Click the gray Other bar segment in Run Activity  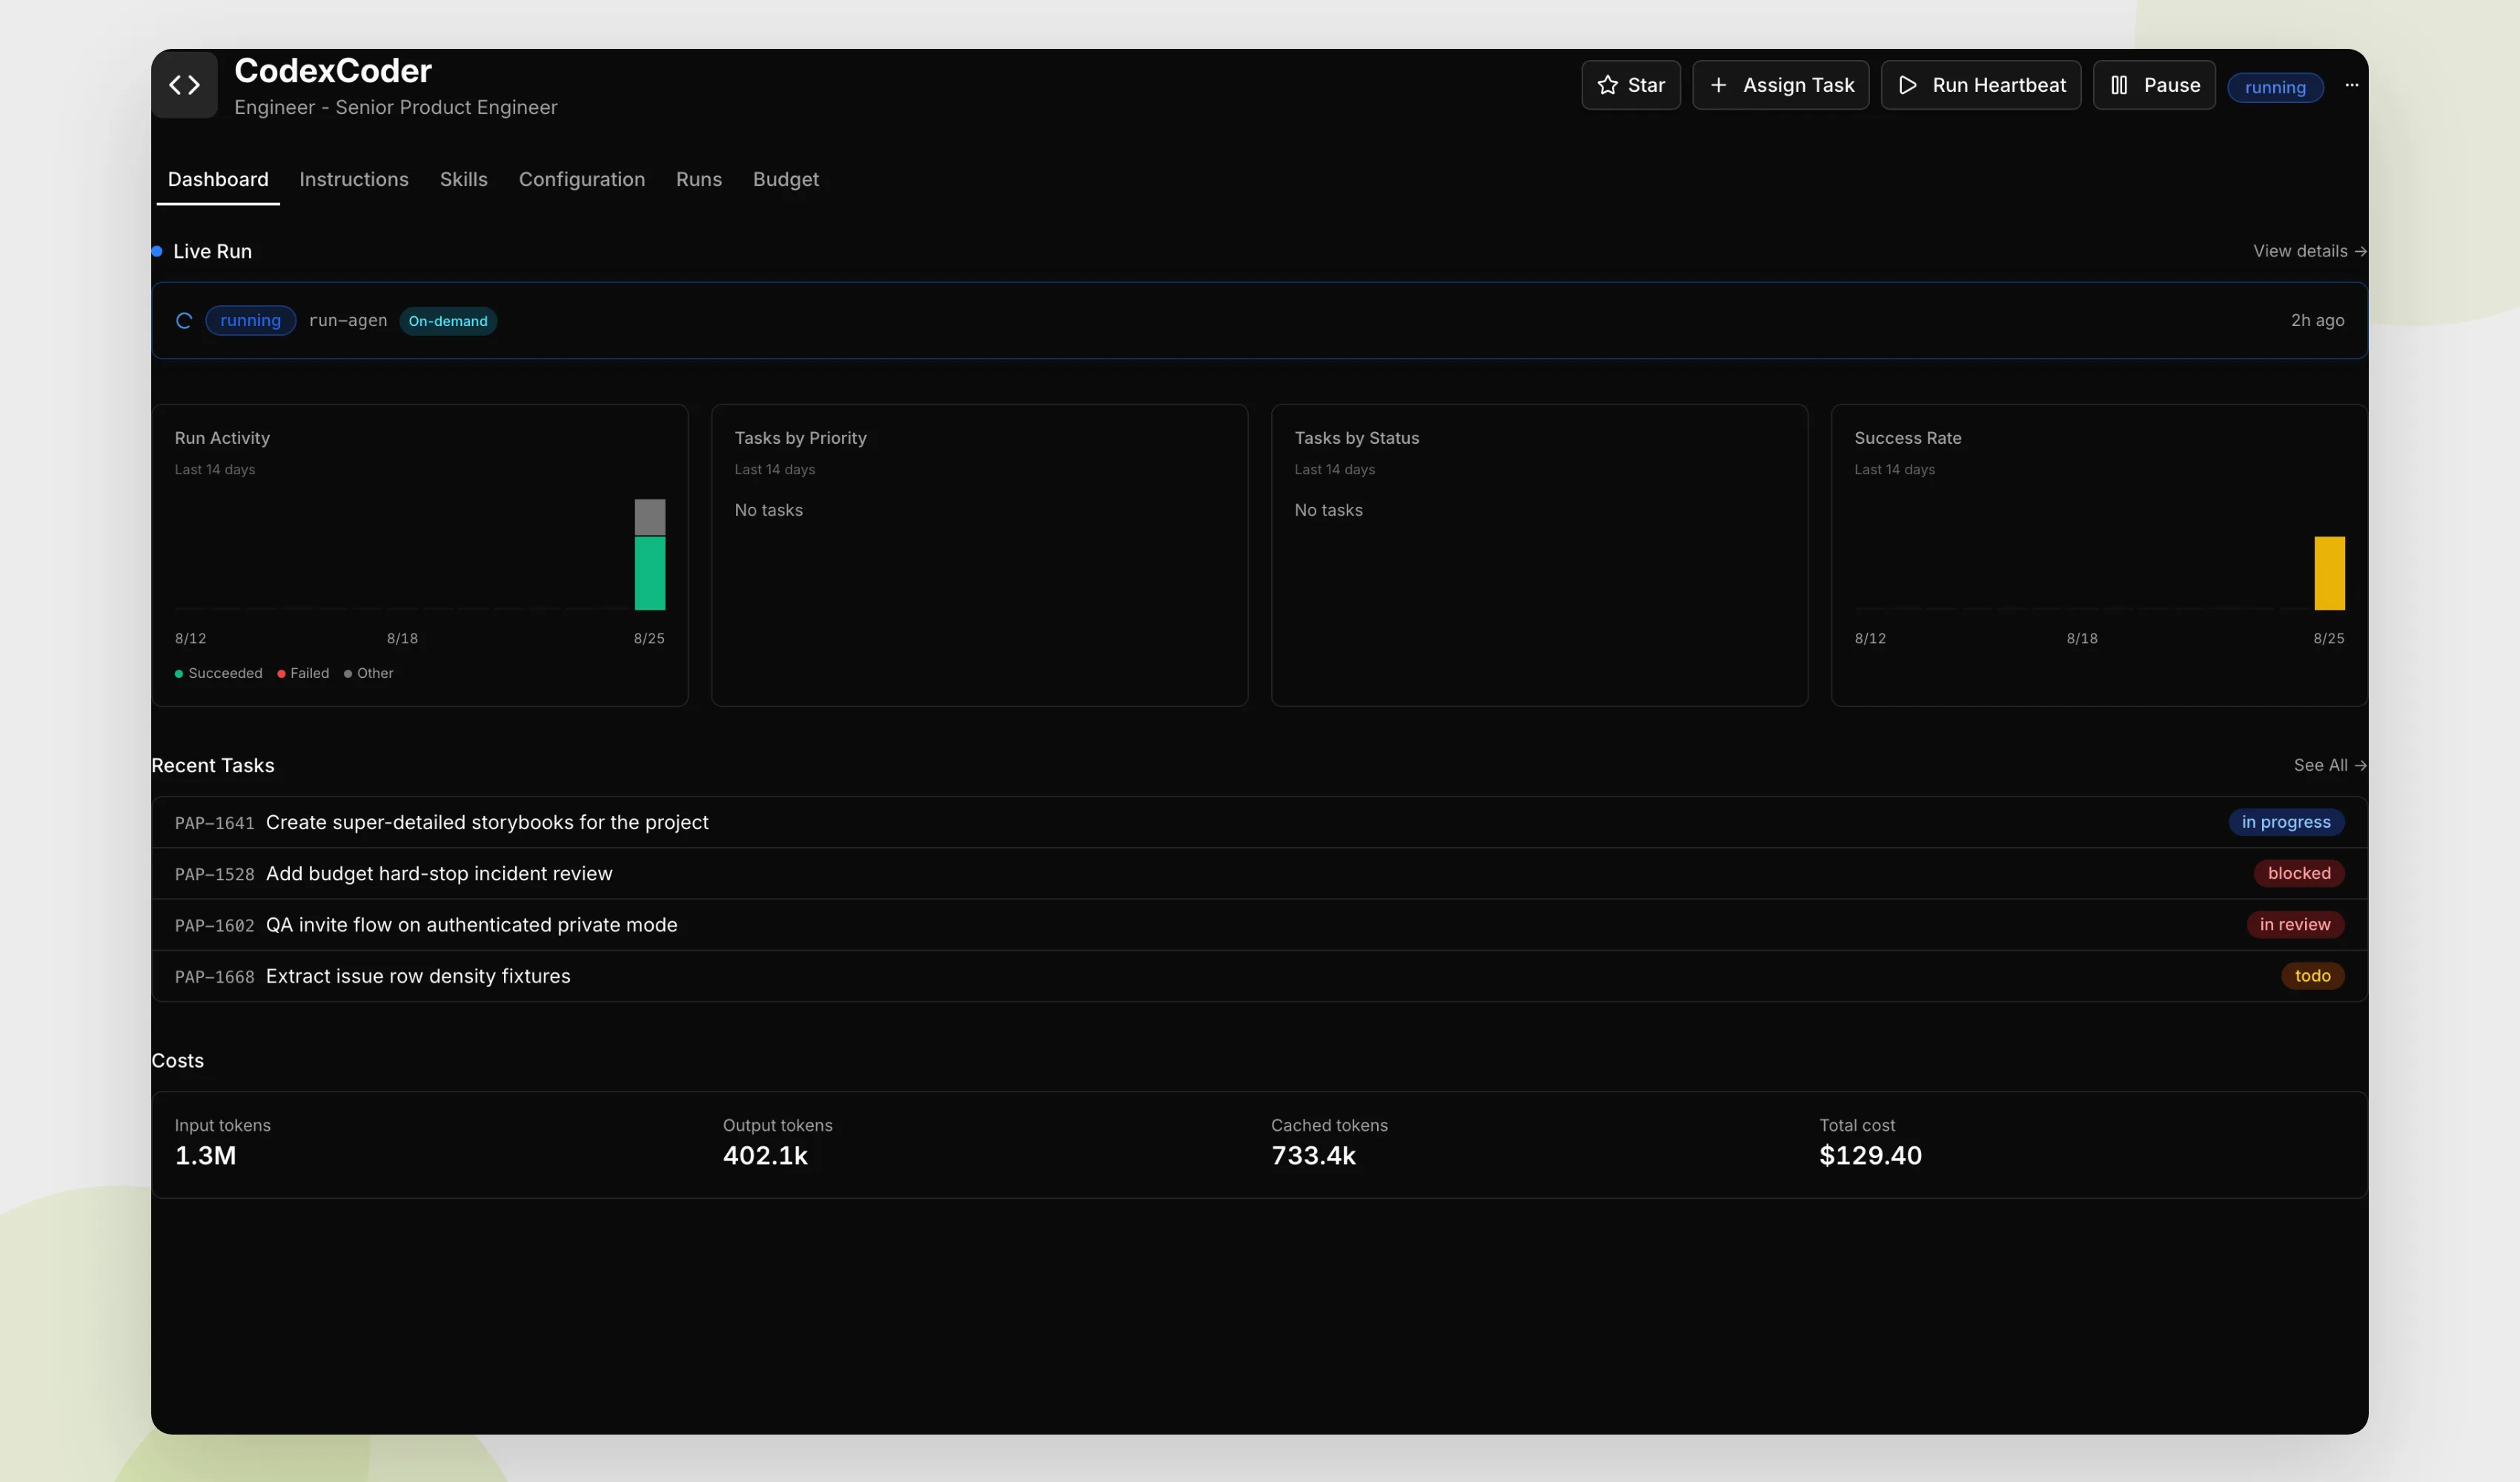650,517
